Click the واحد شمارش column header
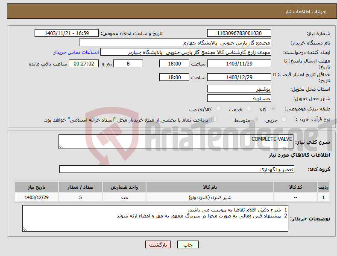This screenshot has width=337, height=256. pos(124,187)
